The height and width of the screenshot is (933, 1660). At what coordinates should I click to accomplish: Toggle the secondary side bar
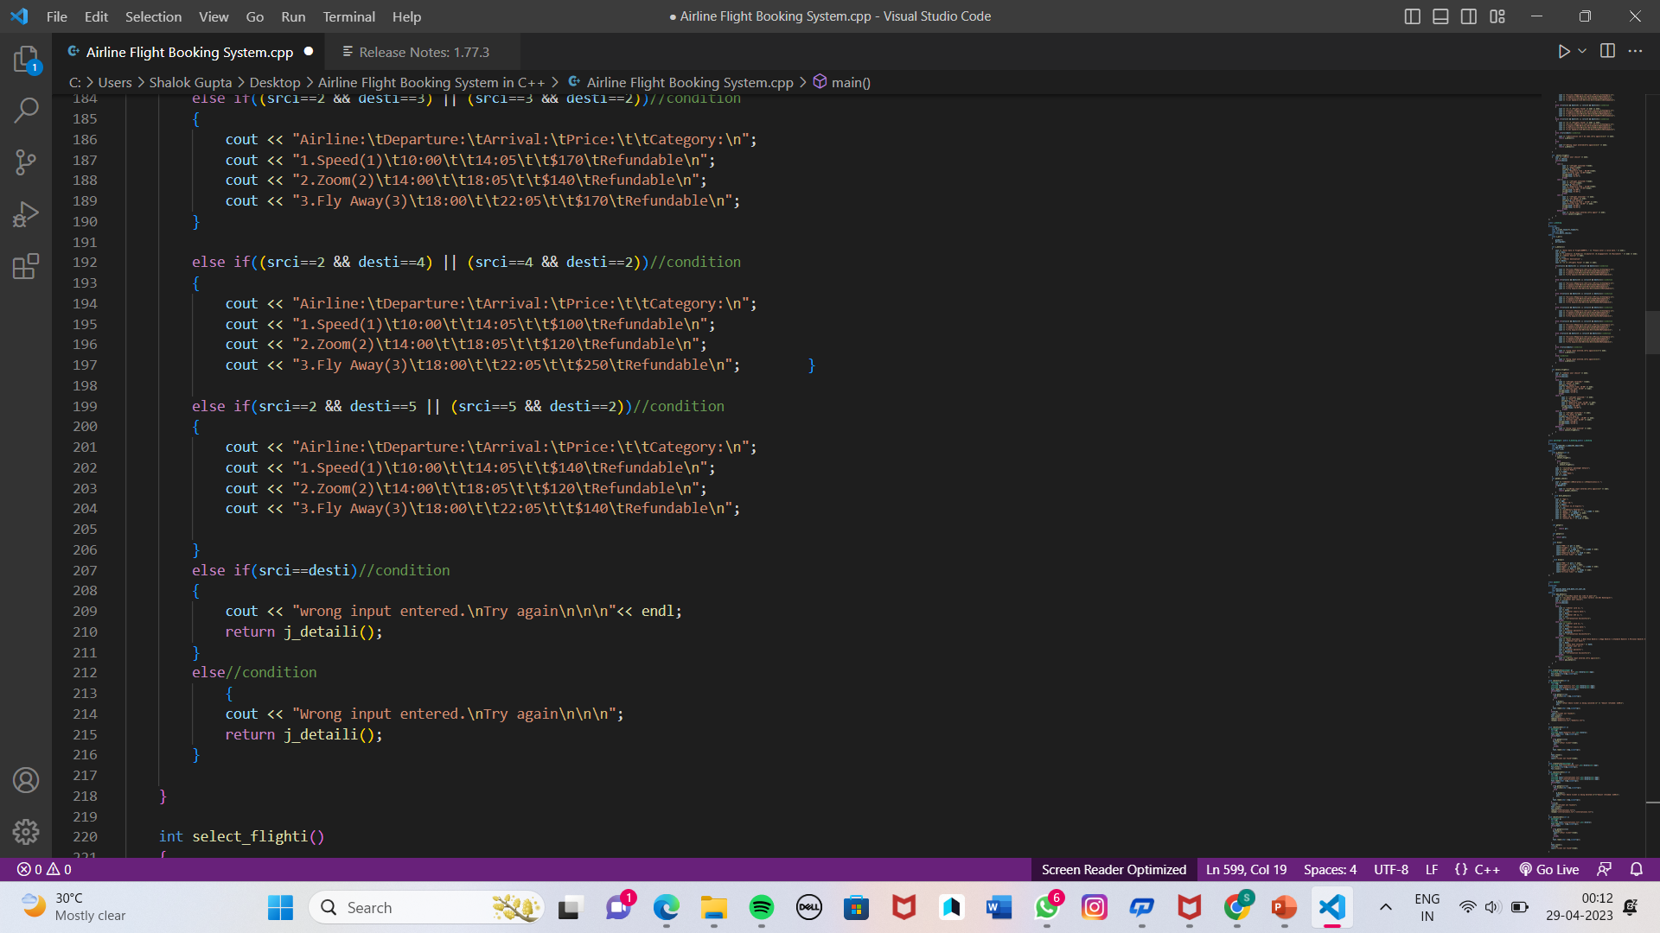[x=1469, y=16]
